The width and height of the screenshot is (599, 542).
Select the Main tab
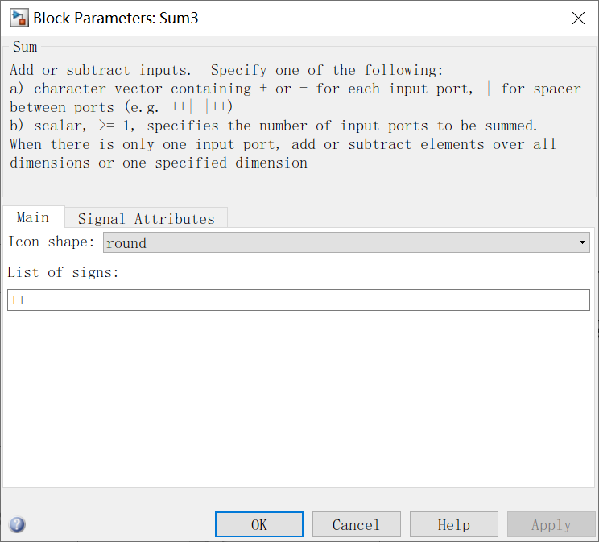[x=33, y=217]
